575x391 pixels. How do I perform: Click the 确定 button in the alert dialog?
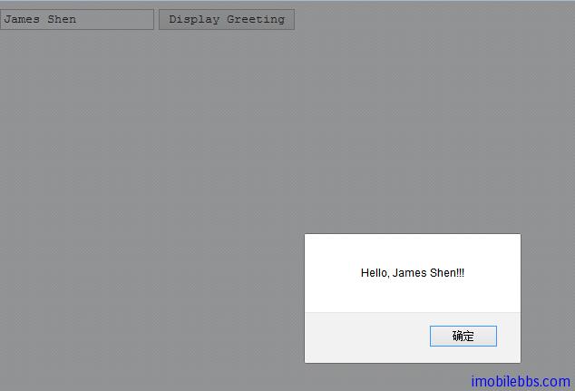point(463,336)
